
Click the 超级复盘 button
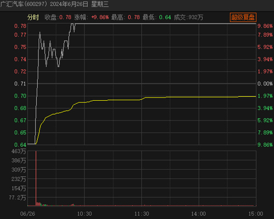pos(243,18)
